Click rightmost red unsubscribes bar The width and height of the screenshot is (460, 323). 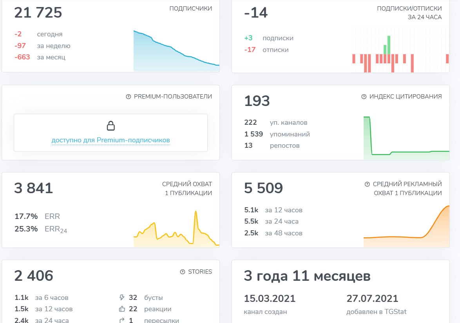[447, 59]
